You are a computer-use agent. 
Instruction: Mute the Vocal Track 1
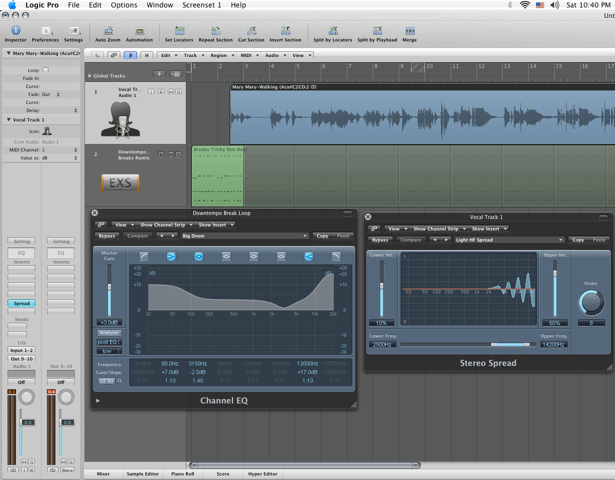click(x=171, y=92)
